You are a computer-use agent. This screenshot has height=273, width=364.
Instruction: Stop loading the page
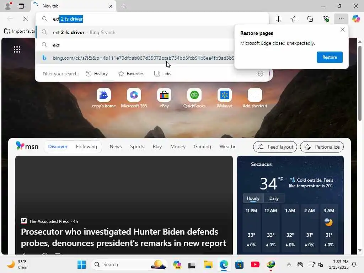pos(26,19)
